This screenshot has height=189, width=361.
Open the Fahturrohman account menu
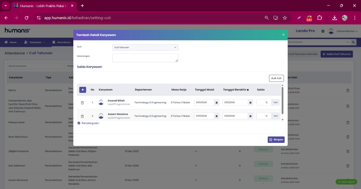point(343,31)
